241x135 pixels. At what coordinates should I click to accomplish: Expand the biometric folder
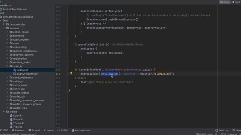(x=7, y=36)
